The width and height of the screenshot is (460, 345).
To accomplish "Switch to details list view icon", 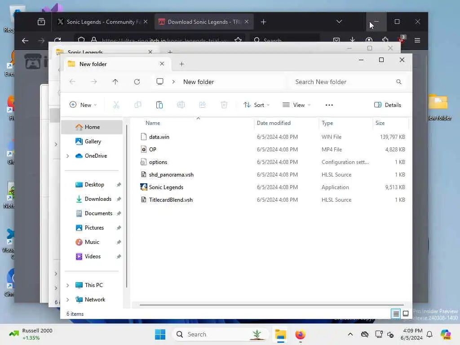I will coord(396,314).
